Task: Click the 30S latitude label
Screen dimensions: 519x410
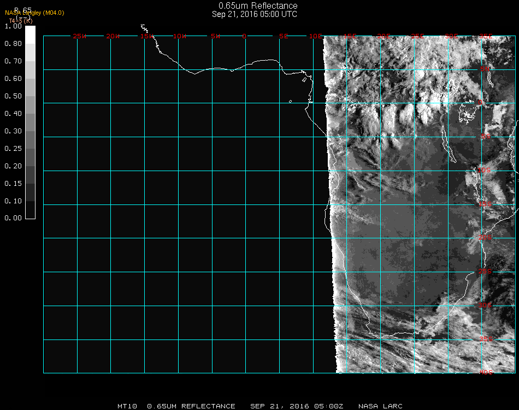Action: click(485, 305)
